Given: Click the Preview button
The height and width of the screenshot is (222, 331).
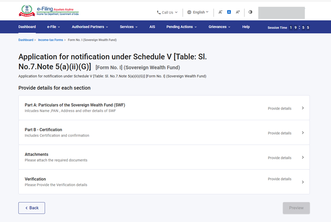Looking at the screenshot, I should point(296,208).
